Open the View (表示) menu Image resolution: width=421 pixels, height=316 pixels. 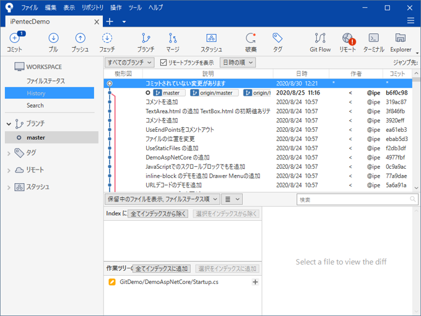[x=69, y=7]
